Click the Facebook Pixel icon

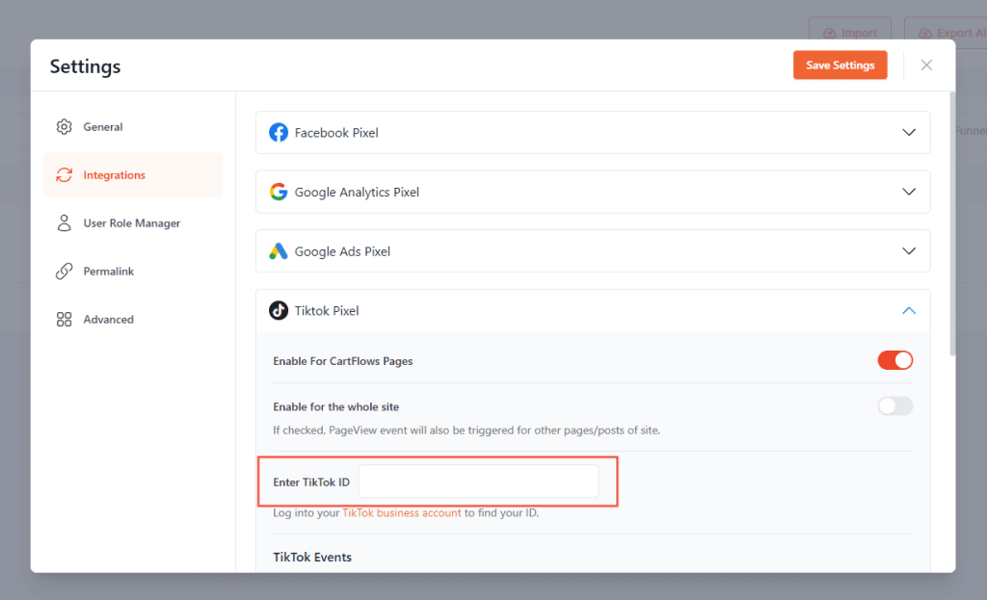[x=279, y=132]
